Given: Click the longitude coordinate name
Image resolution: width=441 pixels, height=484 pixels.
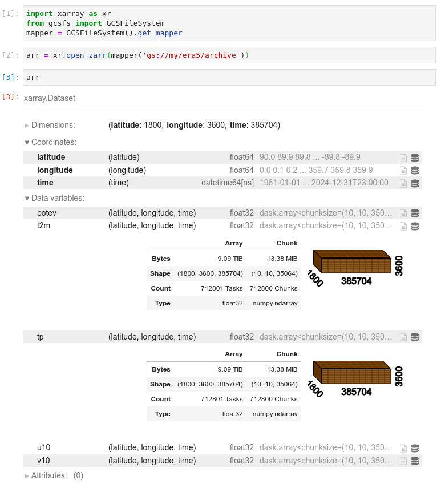Looking at the screenshot, I should [x=55, y=170].
